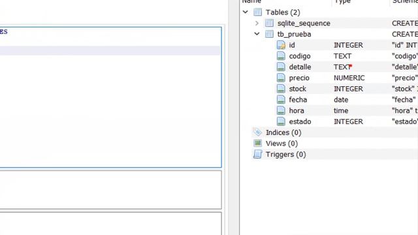Viewport: 418px width, 235px height.
Task: Click the hora field icon
Action: click(x=281, y=110)
